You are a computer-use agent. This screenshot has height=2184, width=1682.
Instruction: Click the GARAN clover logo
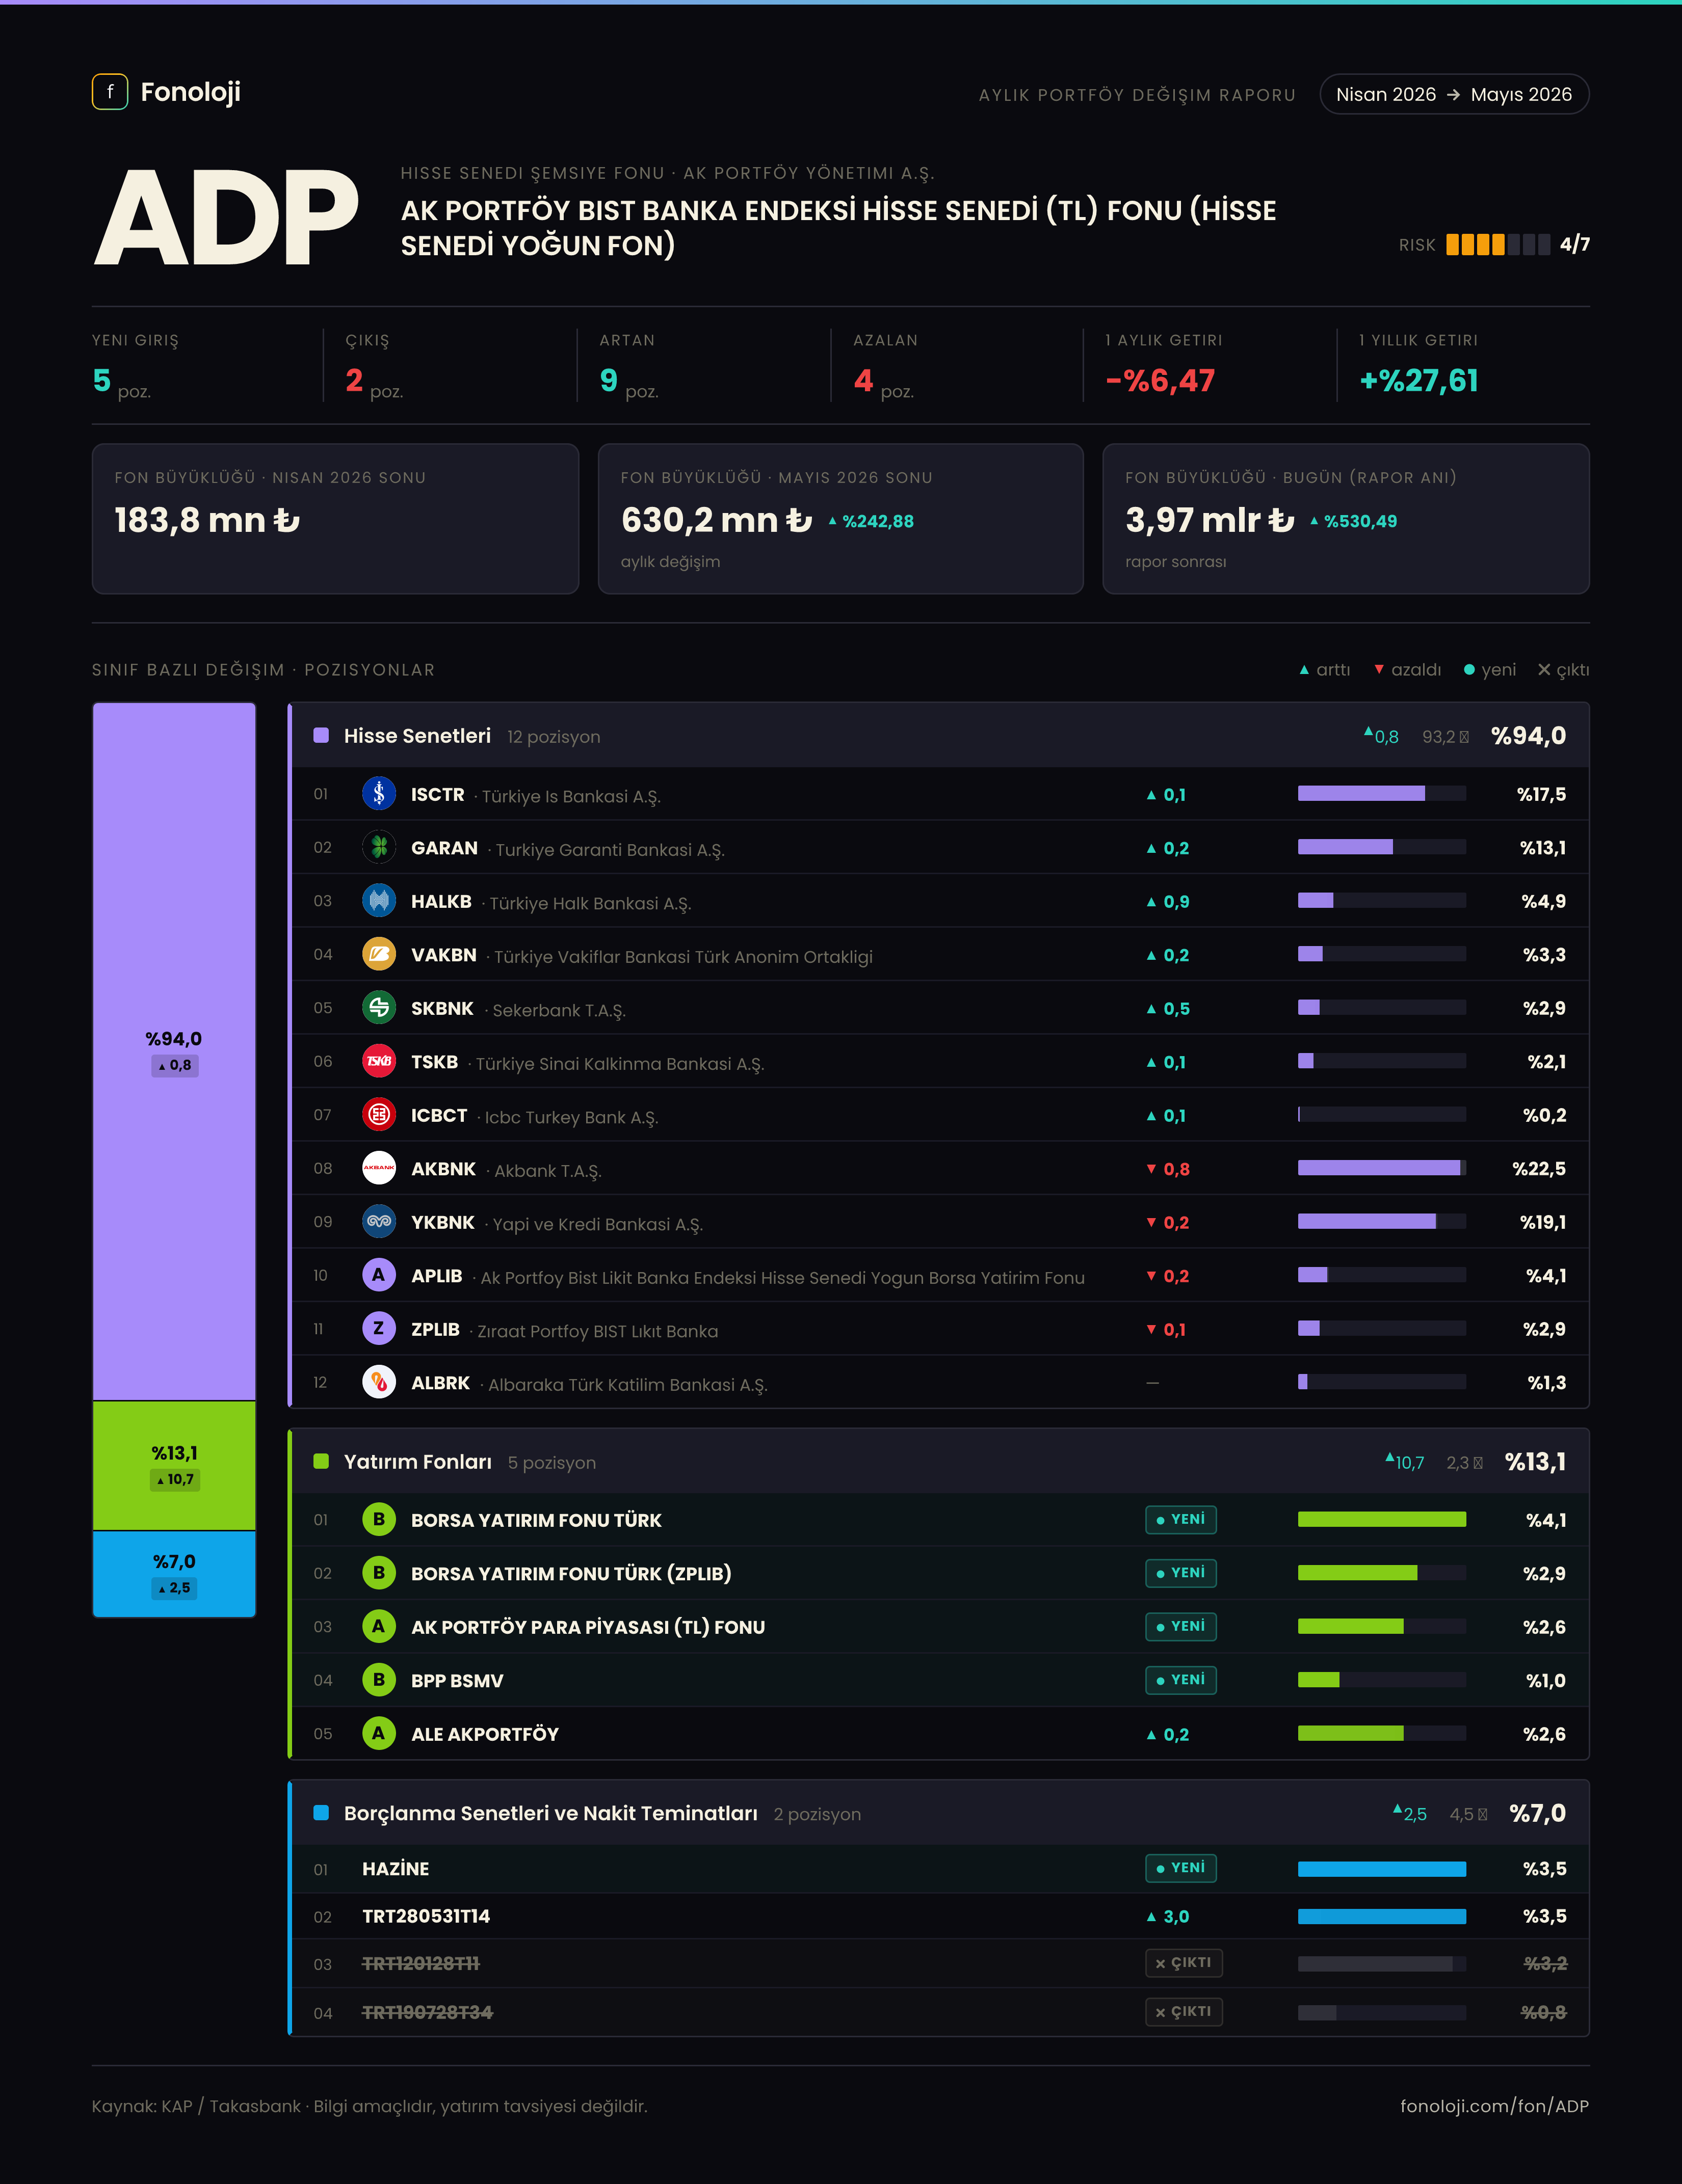[x=378, y=847]
